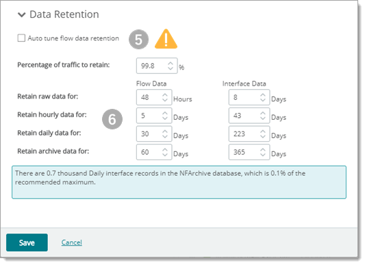The width and height of the screenshot is (365, 265).
Task: Click the flow raw data field showing 48
Action: [x=154, y=97]
